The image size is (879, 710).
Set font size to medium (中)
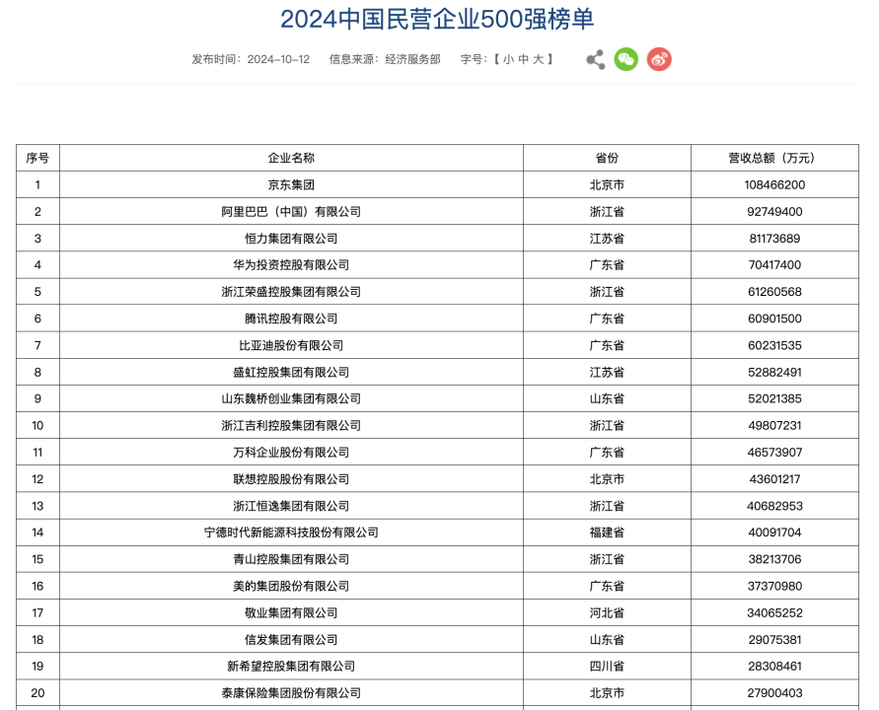point(523,59)
